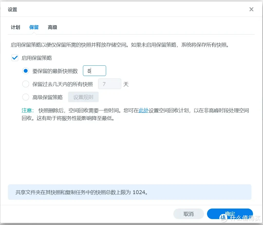Click the snapshot count input showing 8
Viewport: 263px width, 225px height.
[95, 71]
